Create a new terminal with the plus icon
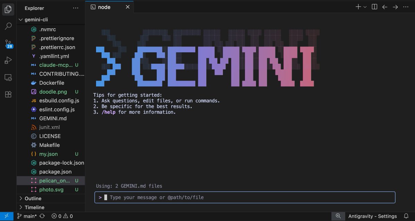The image size is (415, 221). coord(358,7)
